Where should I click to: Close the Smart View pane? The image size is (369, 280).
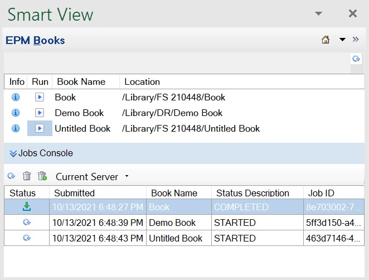[353, 13]
